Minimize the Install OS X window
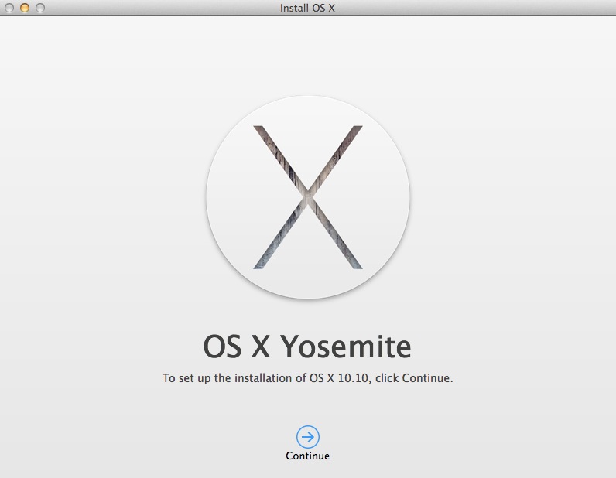 coord(25,8)
